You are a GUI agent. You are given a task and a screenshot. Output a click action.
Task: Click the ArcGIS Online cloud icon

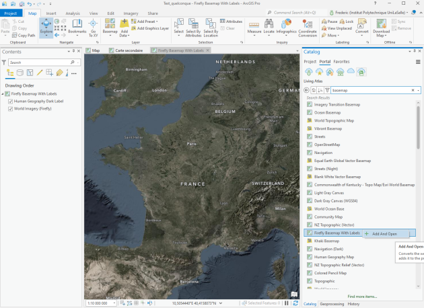(x=351, y=71)
